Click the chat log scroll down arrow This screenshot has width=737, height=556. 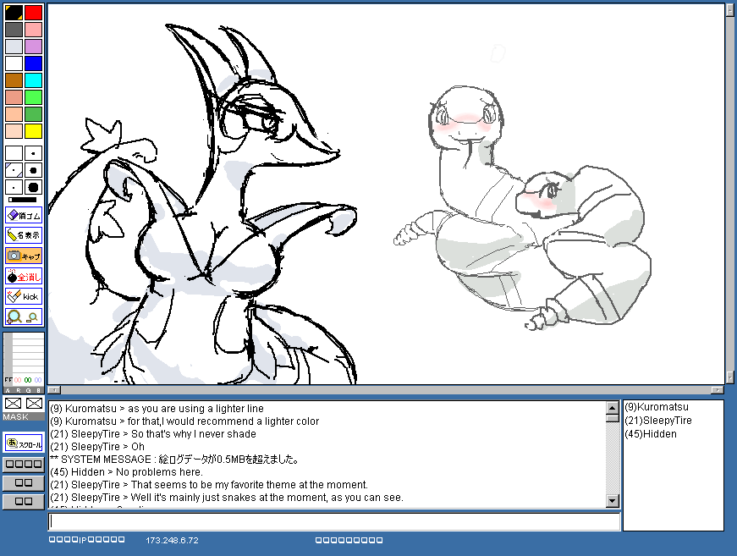coord(612,501)
